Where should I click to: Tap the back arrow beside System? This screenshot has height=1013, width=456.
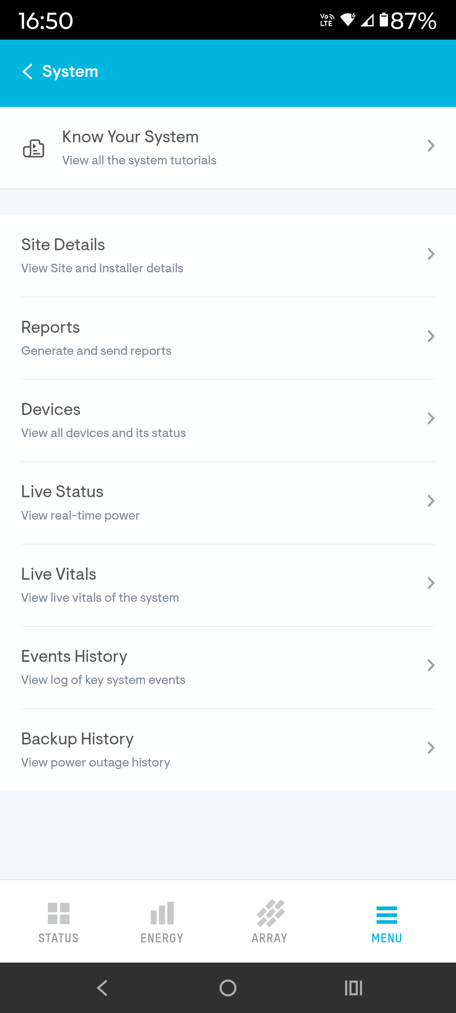(27, 72)
